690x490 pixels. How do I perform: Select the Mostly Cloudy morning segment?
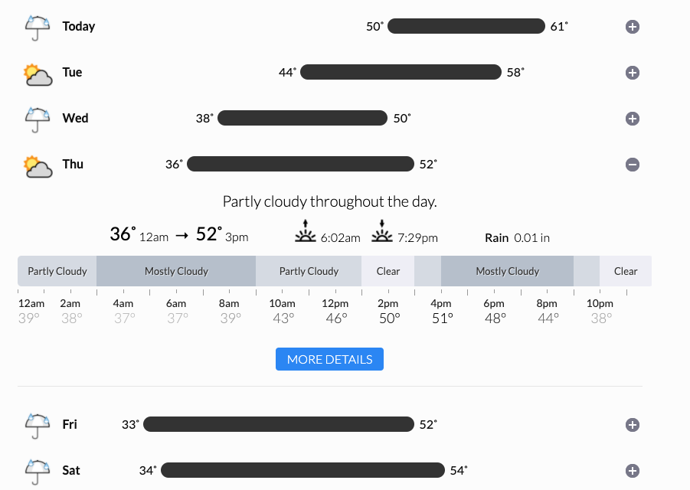175,271
